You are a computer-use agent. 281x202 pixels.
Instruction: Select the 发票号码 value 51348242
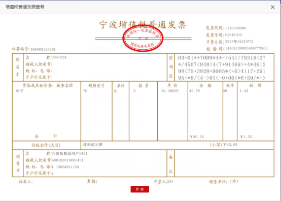click(x=233, y=35)
